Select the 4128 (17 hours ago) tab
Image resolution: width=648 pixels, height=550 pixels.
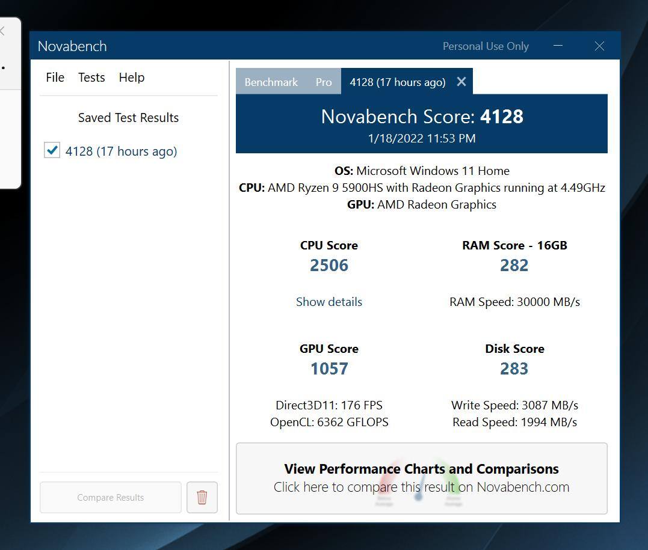pos(397,82)
